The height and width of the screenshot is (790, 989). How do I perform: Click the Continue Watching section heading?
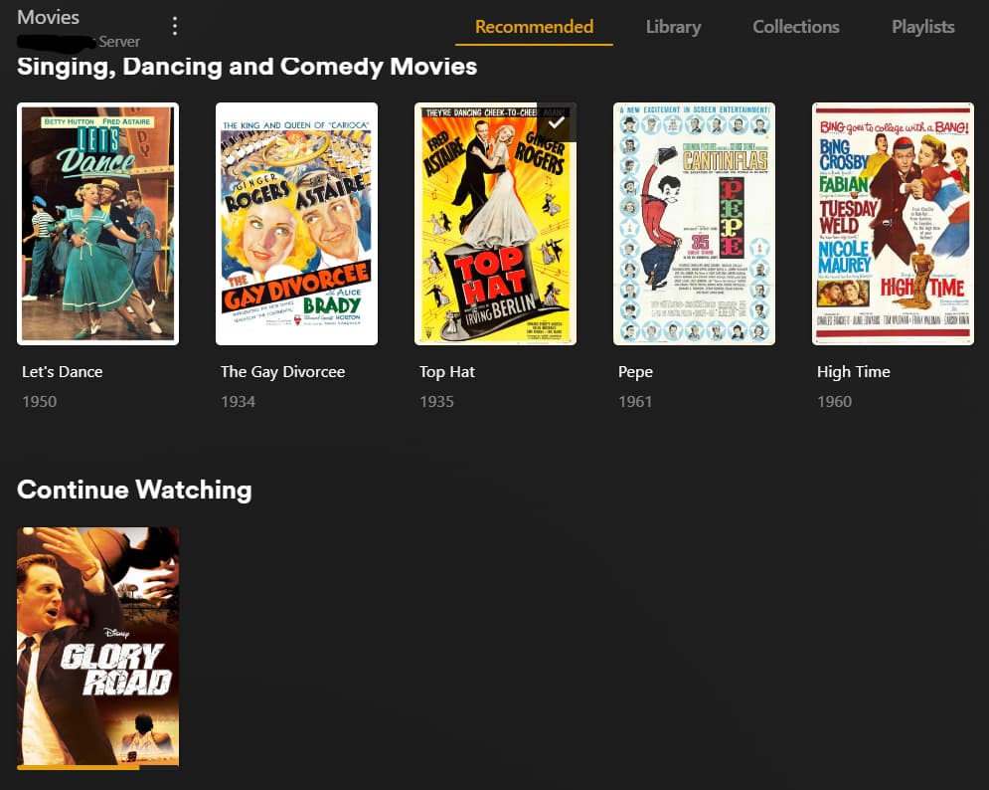(x=134, y=491)
